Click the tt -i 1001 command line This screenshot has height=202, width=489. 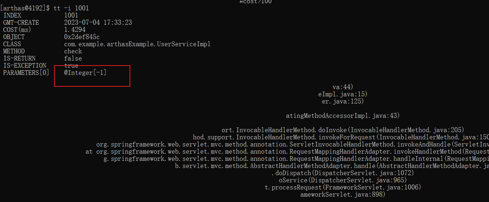click(x=71, y=8)
